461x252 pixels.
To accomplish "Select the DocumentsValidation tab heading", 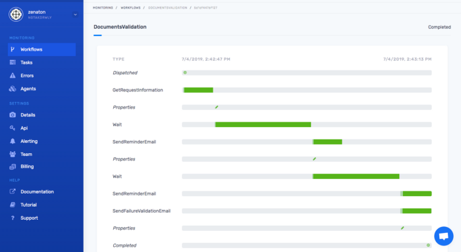I will (x=120, y=27).
